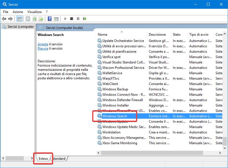This screenshot has height=168, width=228.
Task: Stop service with the square Stop button
Action: [x=72, y=19]
